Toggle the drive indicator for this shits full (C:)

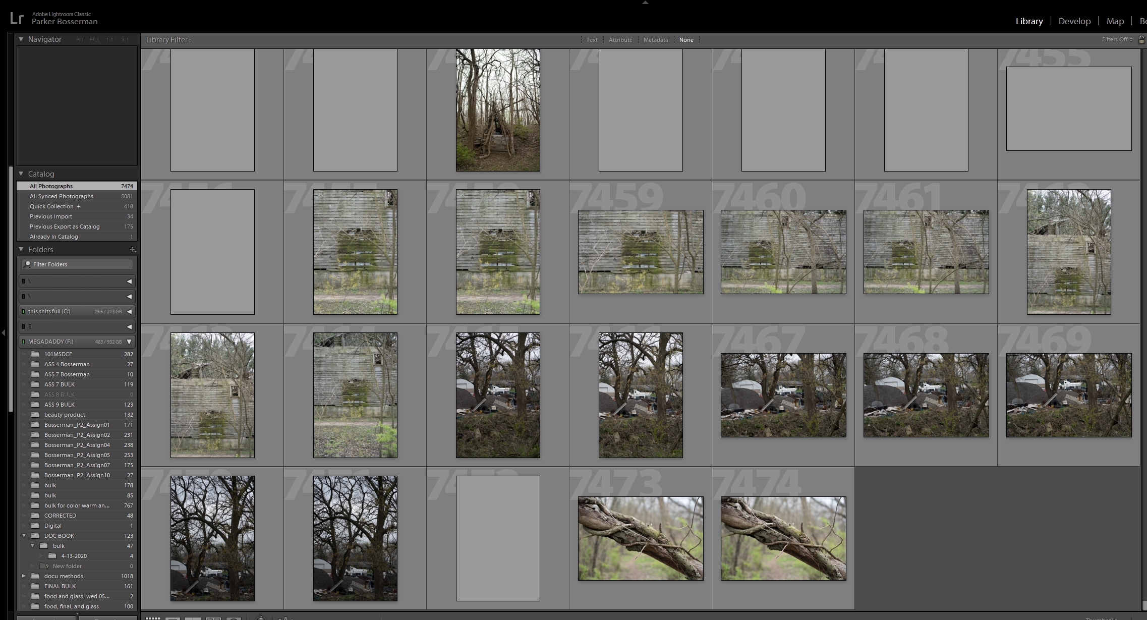click(23, 311)
